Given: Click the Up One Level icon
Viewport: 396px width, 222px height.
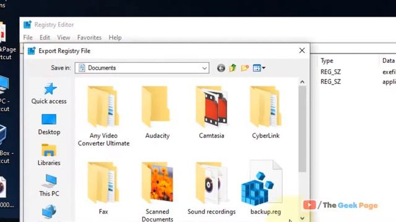Looking at the screenshot, I should (233, 68).
